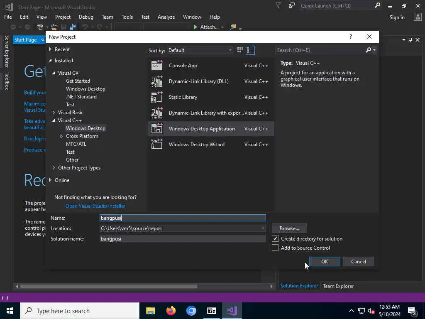This screenshot has width=425, height=319.
Task: Expand the Cross Platform tree node
Action: [x=61, y=136]
